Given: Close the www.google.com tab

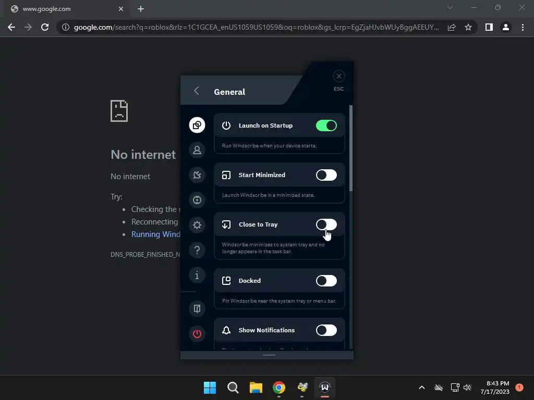Looking at the screenshot, I should point(121,9).
